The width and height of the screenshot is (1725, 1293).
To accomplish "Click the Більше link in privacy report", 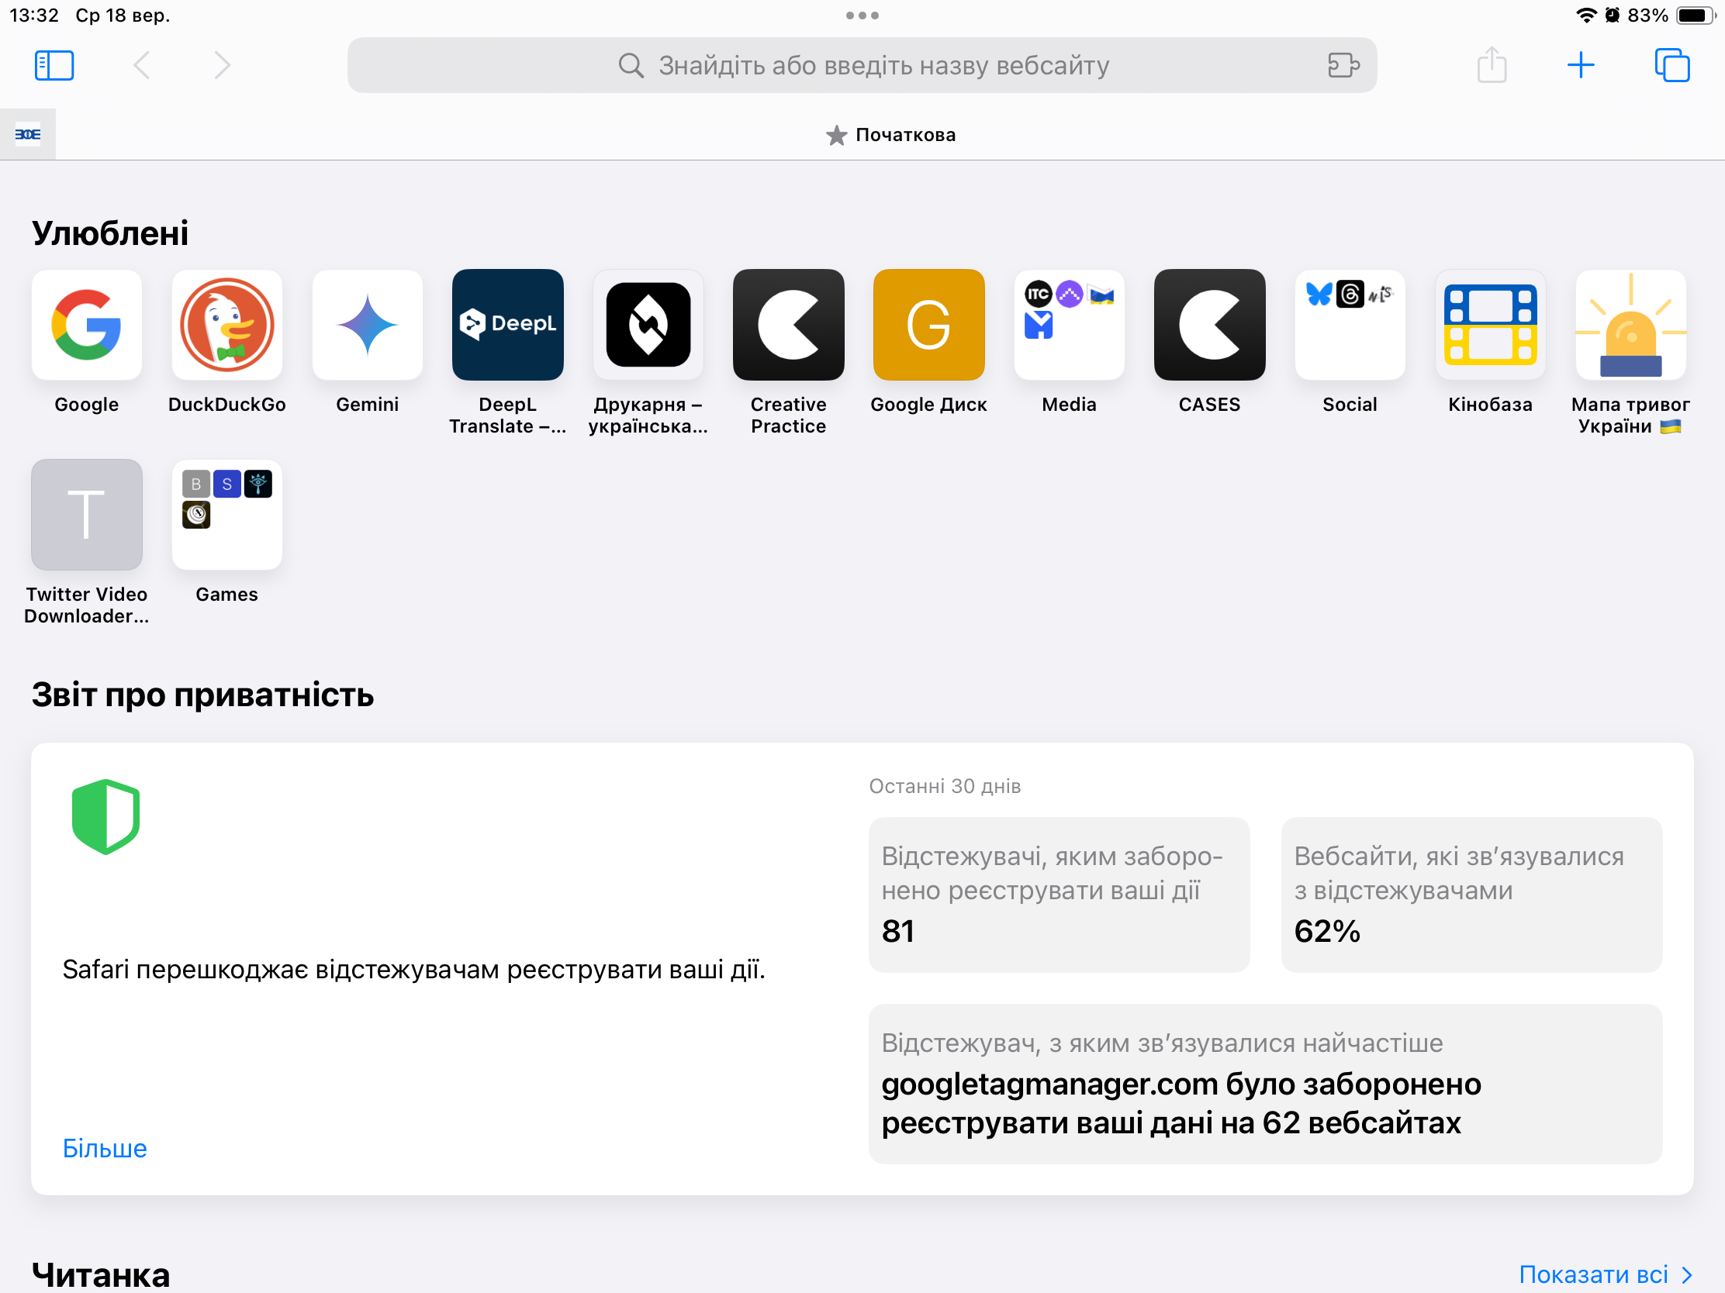I will tap(105, 1148).
